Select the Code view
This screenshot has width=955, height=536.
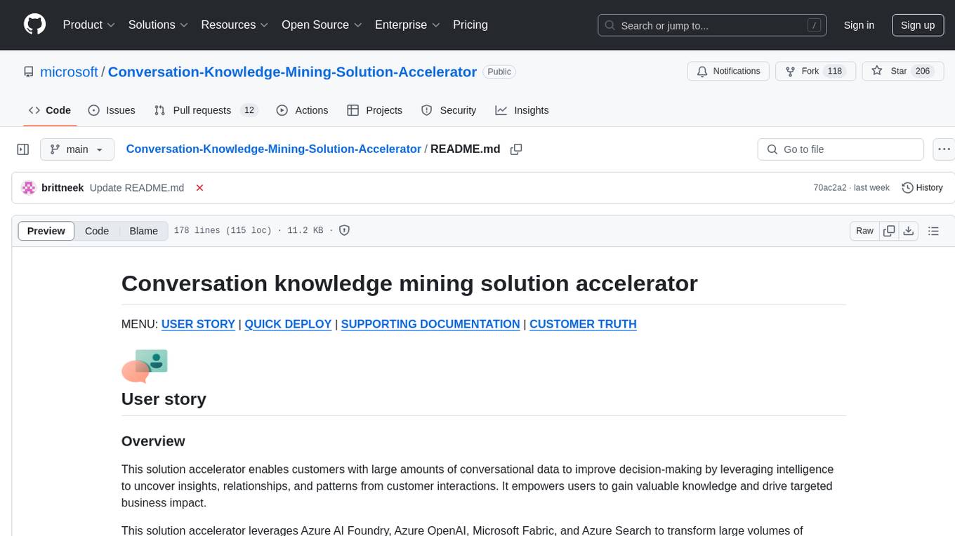click(x=97, y=231)
